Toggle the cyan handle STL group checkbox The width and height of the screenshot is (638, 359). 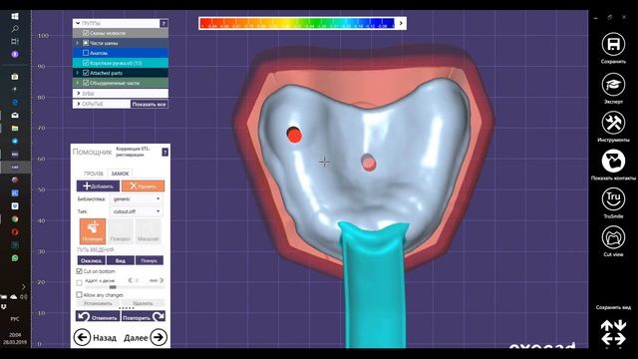click(x=86, y=63)
